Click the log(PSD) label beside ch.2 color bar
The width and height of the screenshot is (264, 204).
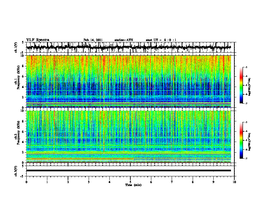coord(250,141)
